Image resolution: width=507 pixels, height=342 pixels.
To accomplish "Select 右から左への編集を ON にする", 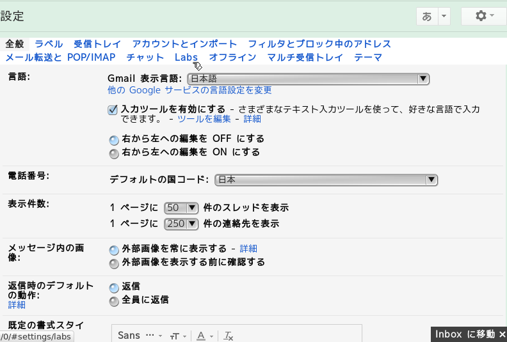I will tap(114, 153).
